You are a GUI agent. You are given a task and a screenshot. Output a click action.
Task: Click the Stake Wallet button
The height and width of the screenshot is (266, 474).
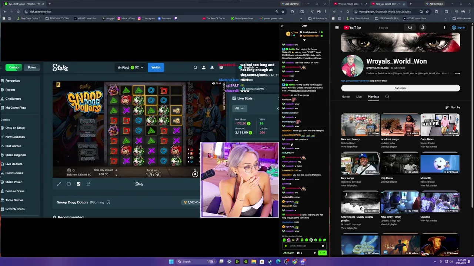(156, 68)
